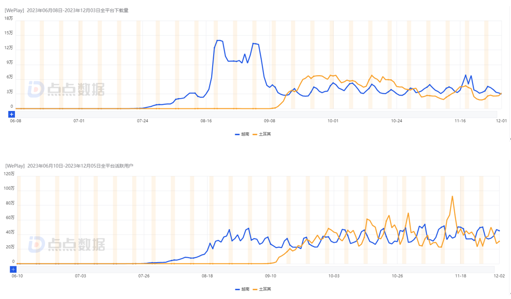Click the plus icon under the active users chart

tap(13, 269)
